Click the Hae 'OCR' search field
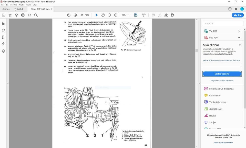This screenshot has height=148, width=246. click(x=223, y=23)
